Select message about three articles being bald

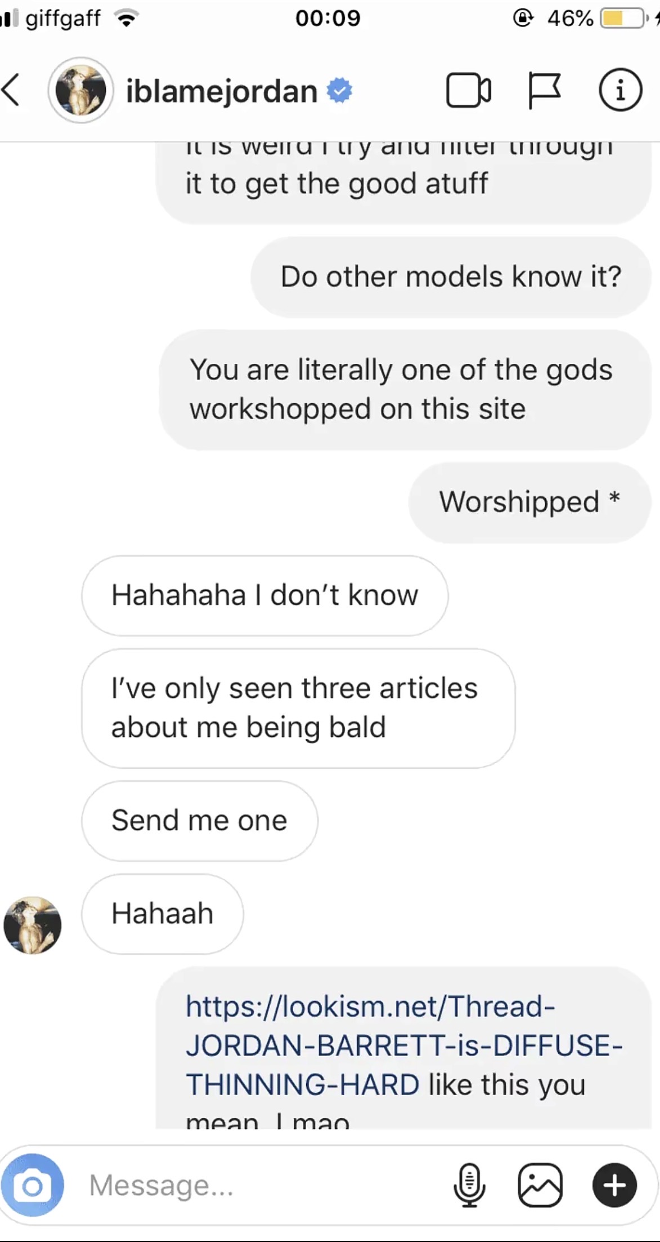tap(298, 708)
